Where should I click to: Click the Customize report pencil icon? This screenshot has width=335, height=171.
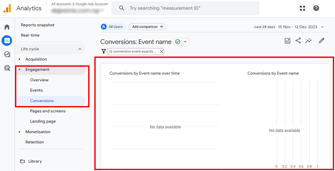pos(321,41)
